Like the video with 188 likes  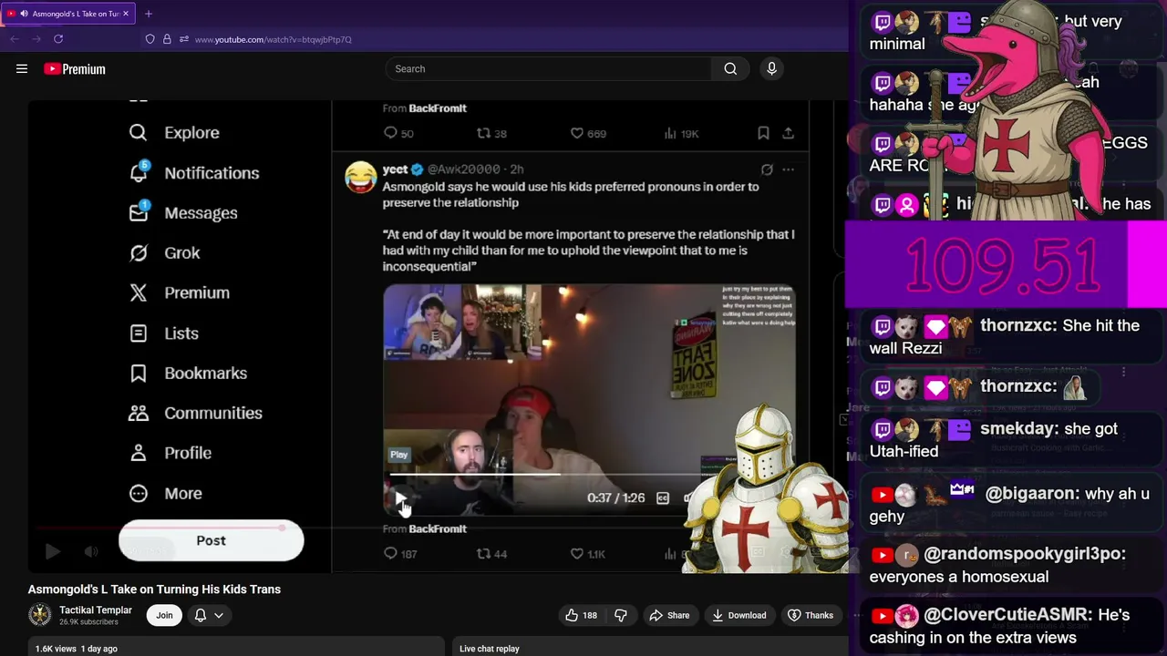tap(581, 615)
